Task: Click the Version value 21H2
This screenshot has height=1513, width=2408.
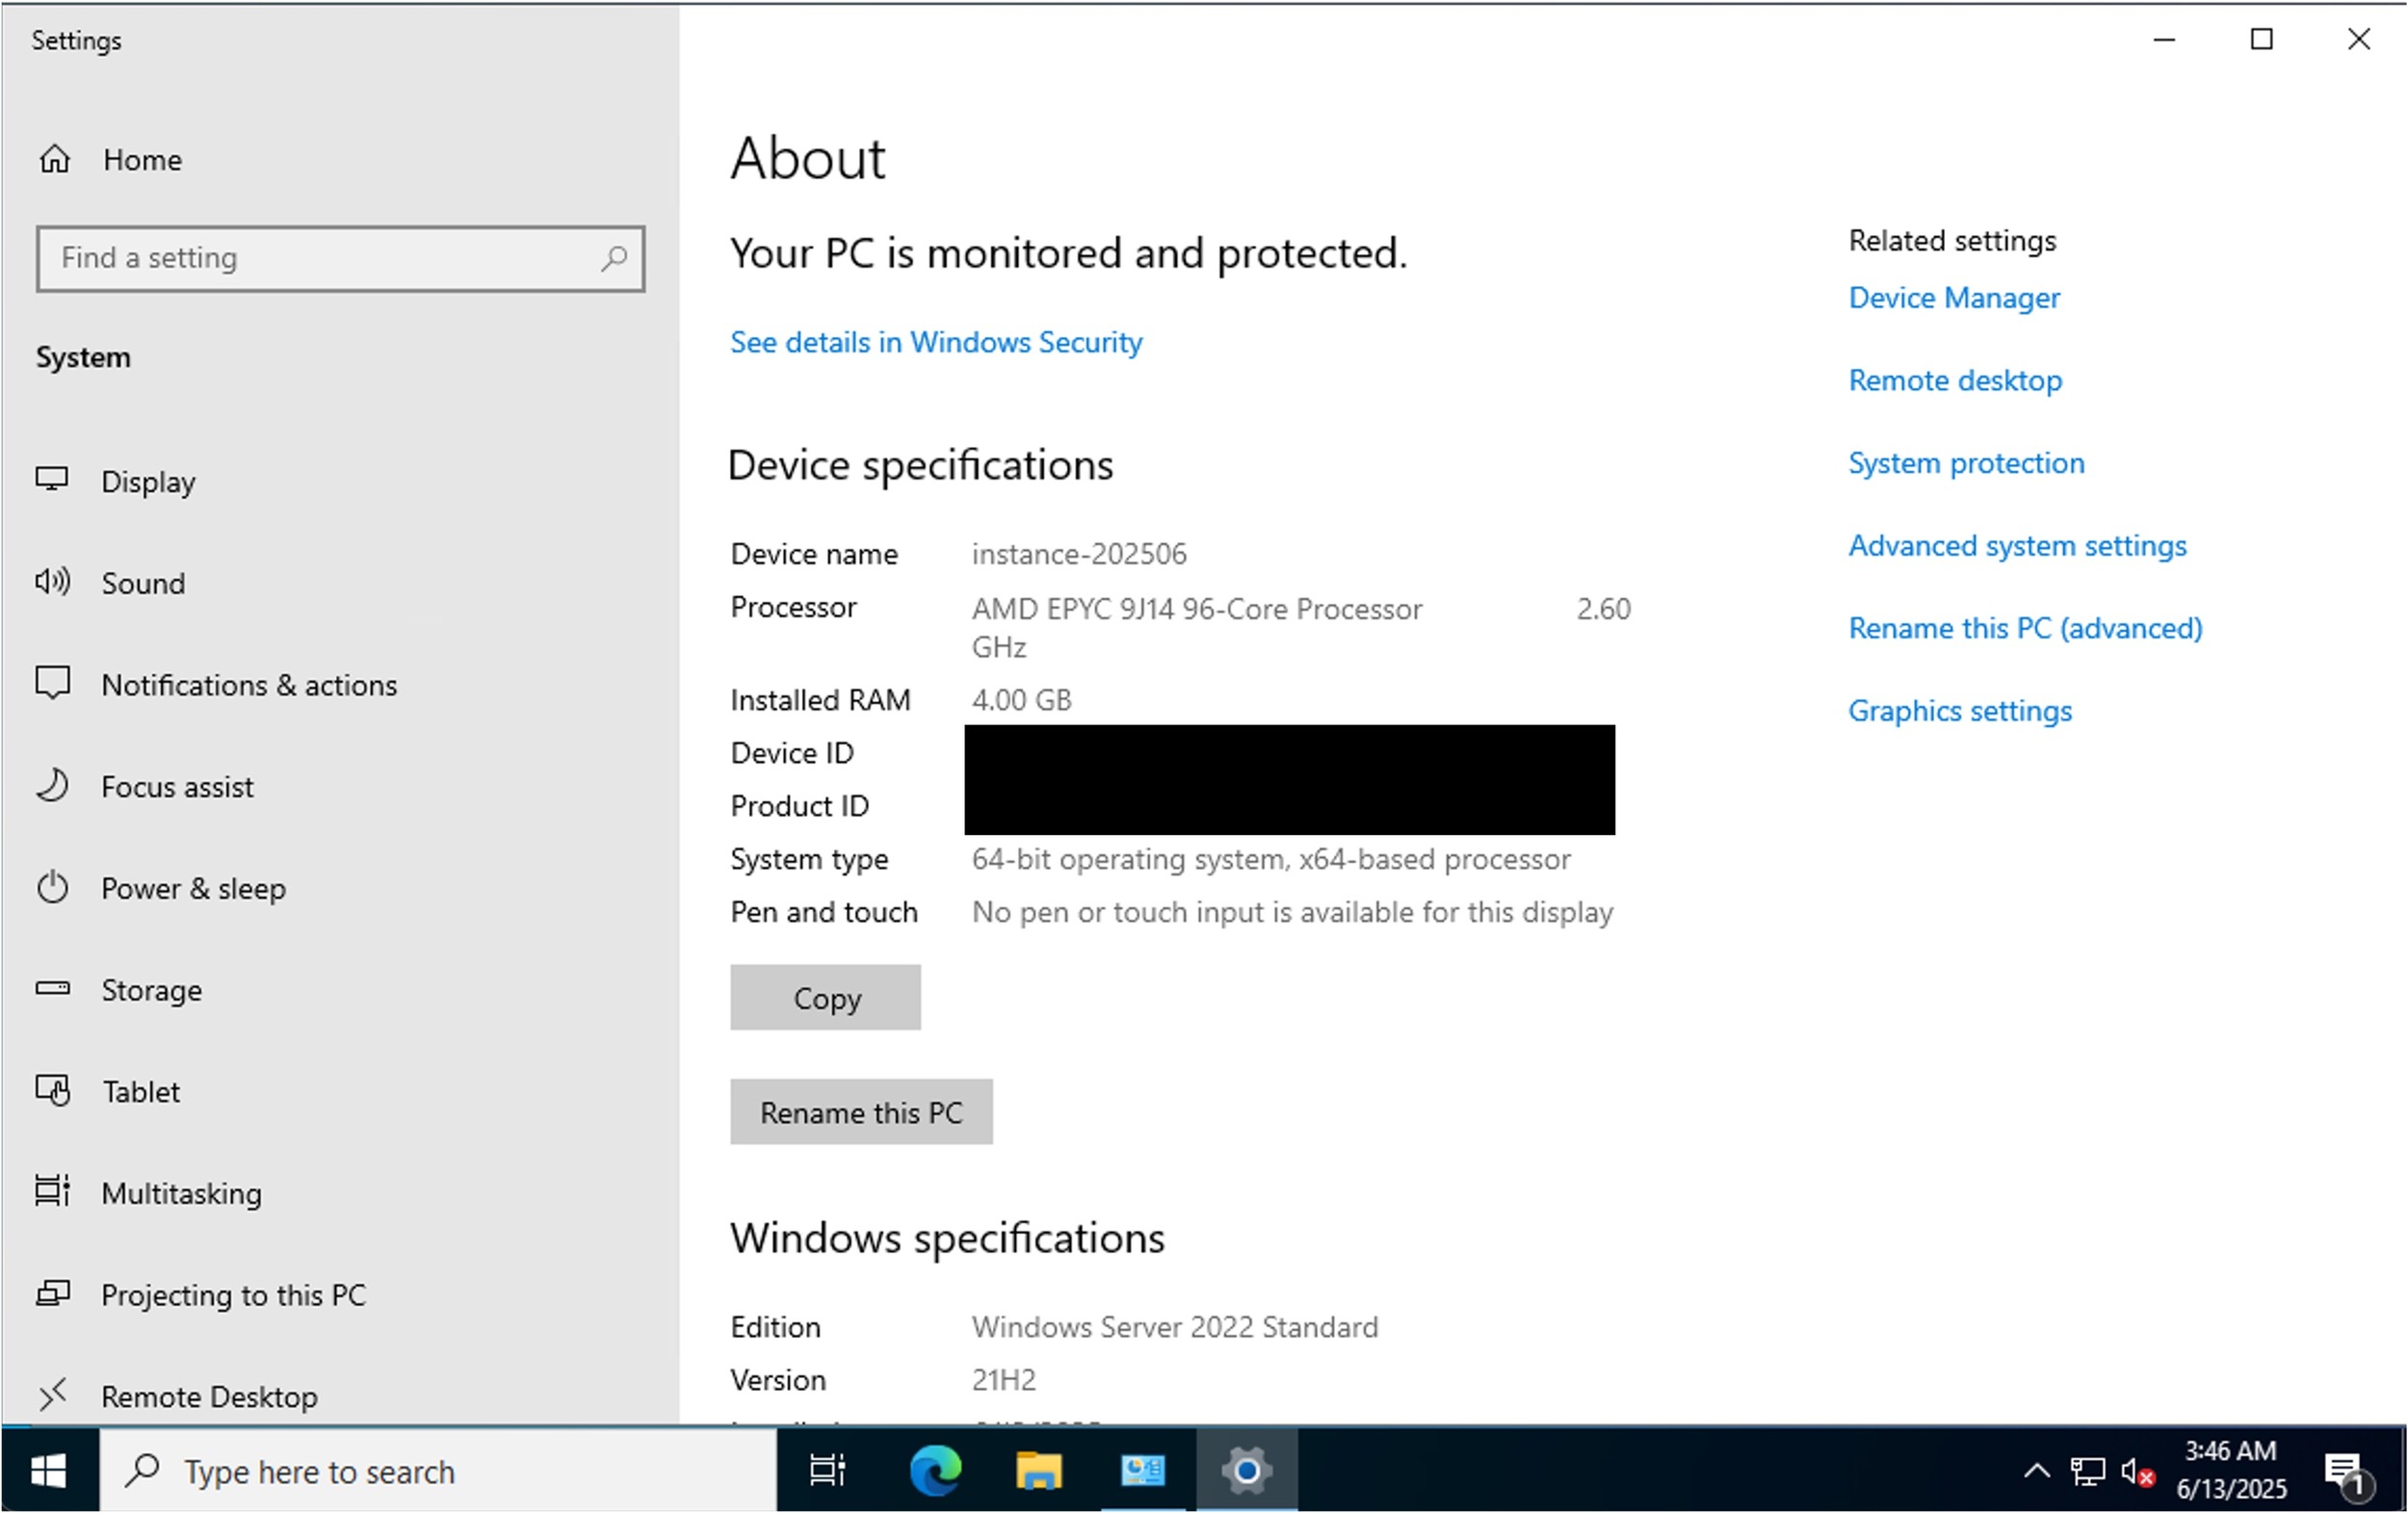Action: click(x=1003, y=1380)
